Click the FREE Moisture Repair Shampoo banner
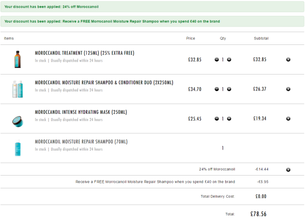 (x=152, y=21)
